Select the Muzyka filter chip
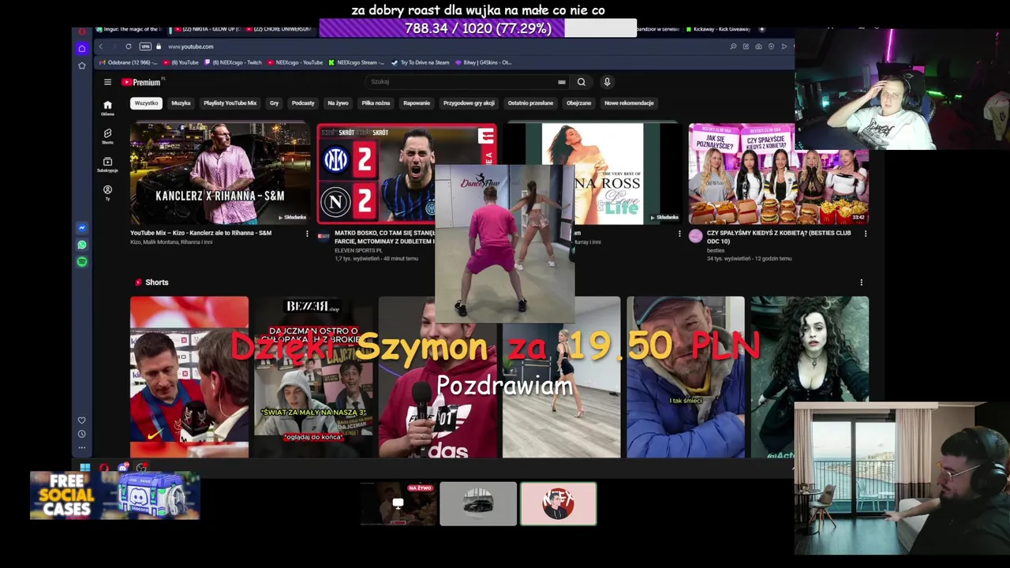1010x568 pixels. [x=181, y=103]
